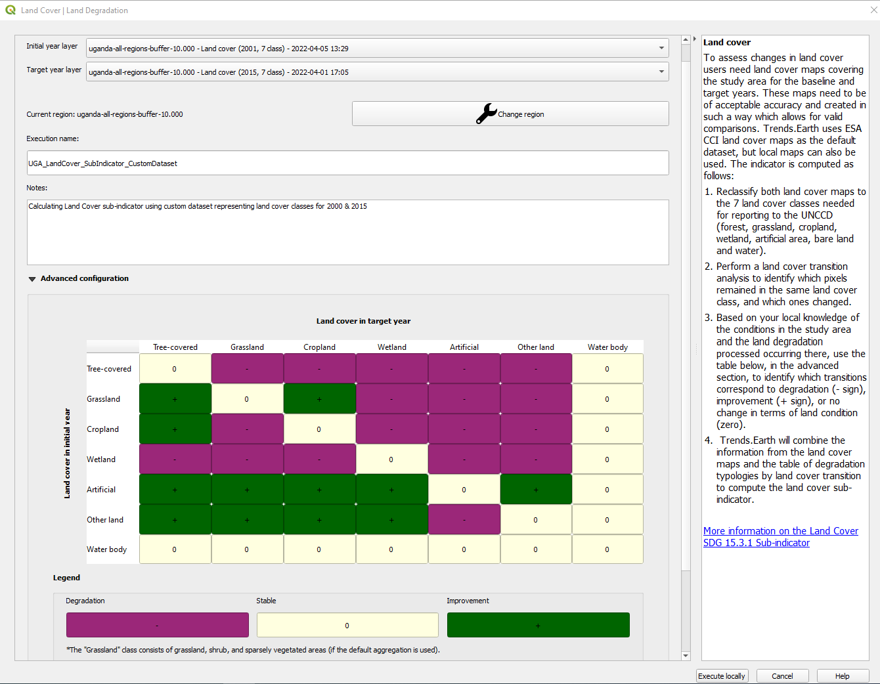Click the Degradation legend color swatch

157,625
